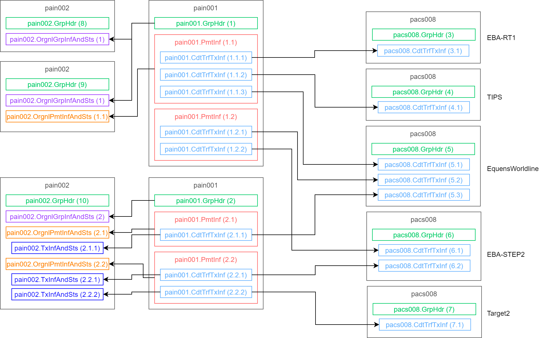Select pain002.OrgnlPmtInfAndSts (1.1) node
This screenshot has width=555, height=338.
[57, 117]
